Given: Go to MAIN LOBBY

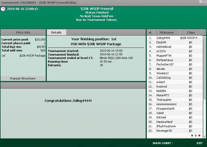Looking at the screenshot, I should [x=162, y=143].
